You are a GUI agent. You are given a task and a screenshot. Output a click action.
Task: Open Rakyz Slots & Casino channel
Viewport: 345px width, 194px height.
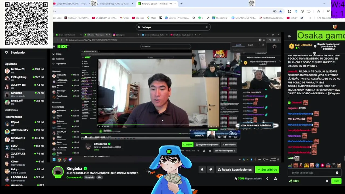click(25, 171)
